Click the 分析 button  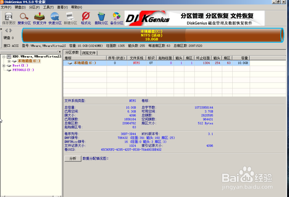73,159
